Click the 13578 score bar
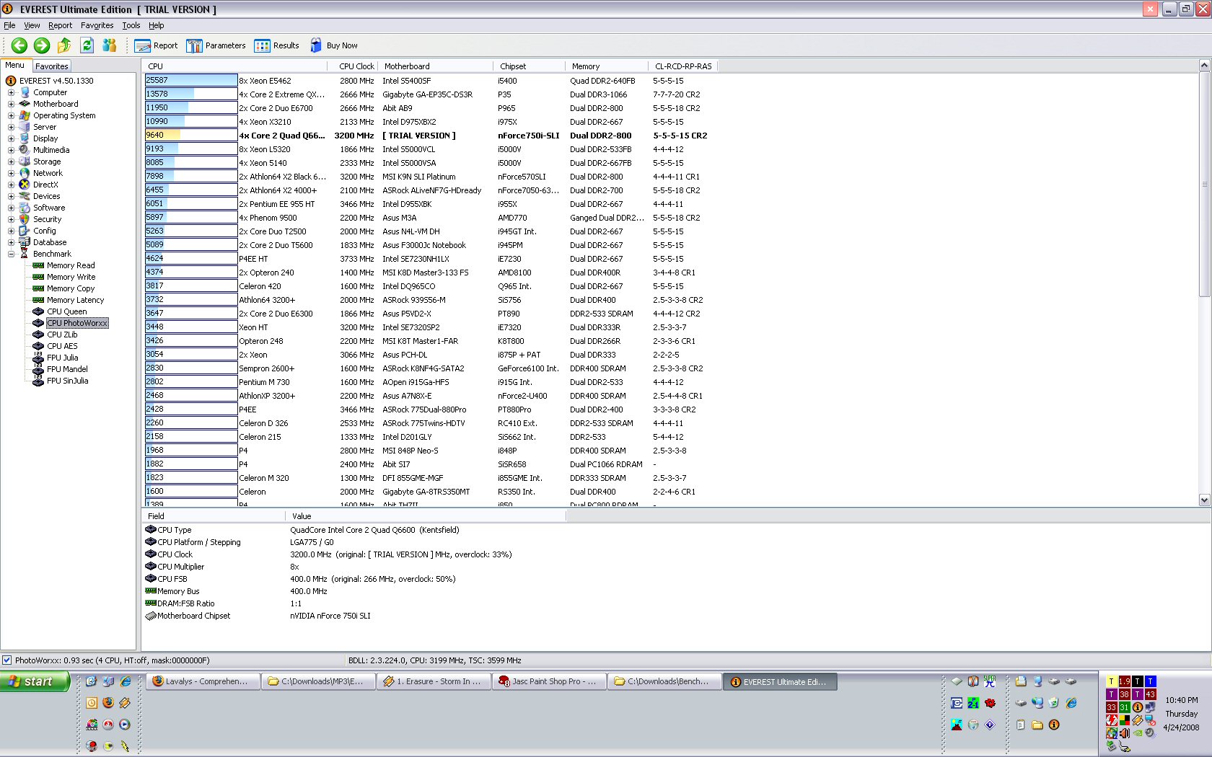The height and width of the screenshot is (757, 1212). [x=191, y=94]
